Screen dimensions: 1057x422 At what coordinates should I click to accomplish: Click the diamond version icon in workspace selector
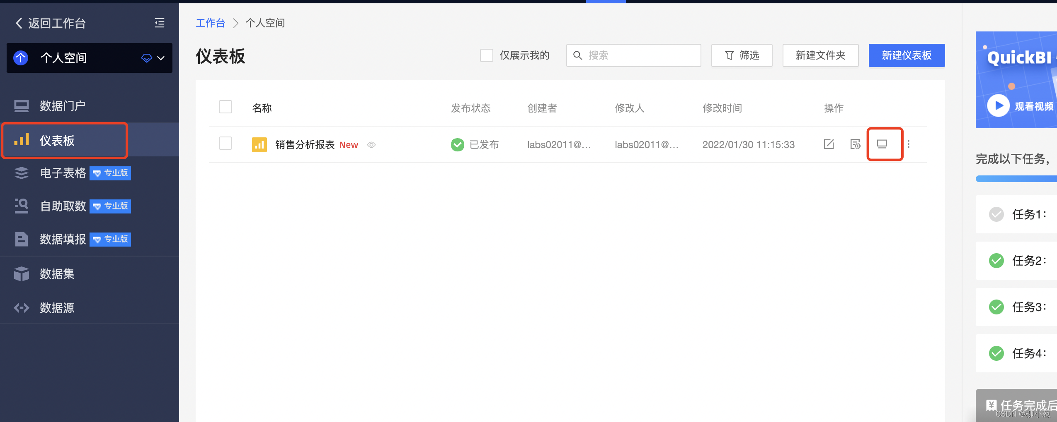pyautogui.click(x=147, y=58)
